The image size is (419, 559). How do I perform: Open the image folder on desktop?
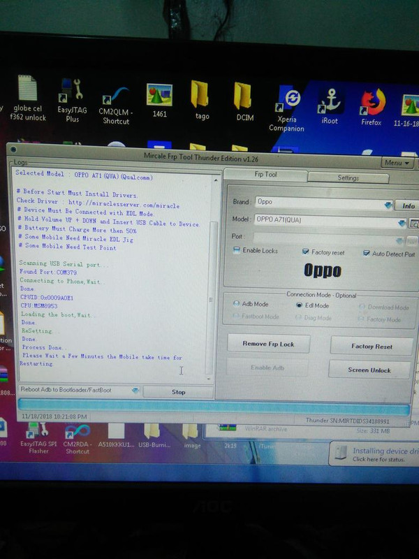pos(191,435)
